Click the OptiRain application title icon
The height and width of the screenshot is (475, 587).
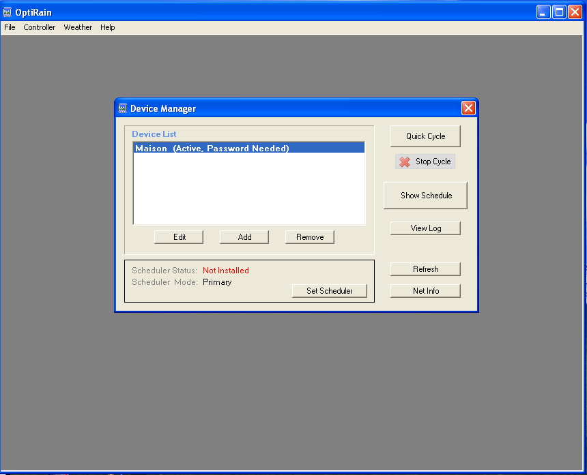8,12
